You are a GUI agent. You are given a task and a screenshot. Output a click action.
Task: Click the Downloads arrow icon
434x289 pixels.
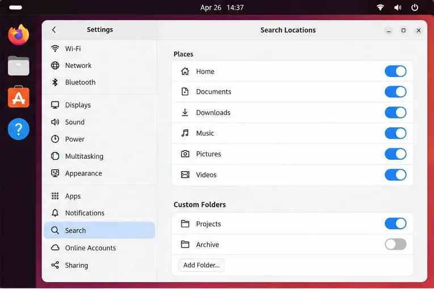point(185,112)
